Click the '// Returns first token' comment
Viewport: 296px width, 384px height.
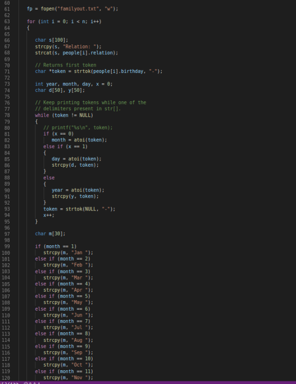[x=66, y=65]
